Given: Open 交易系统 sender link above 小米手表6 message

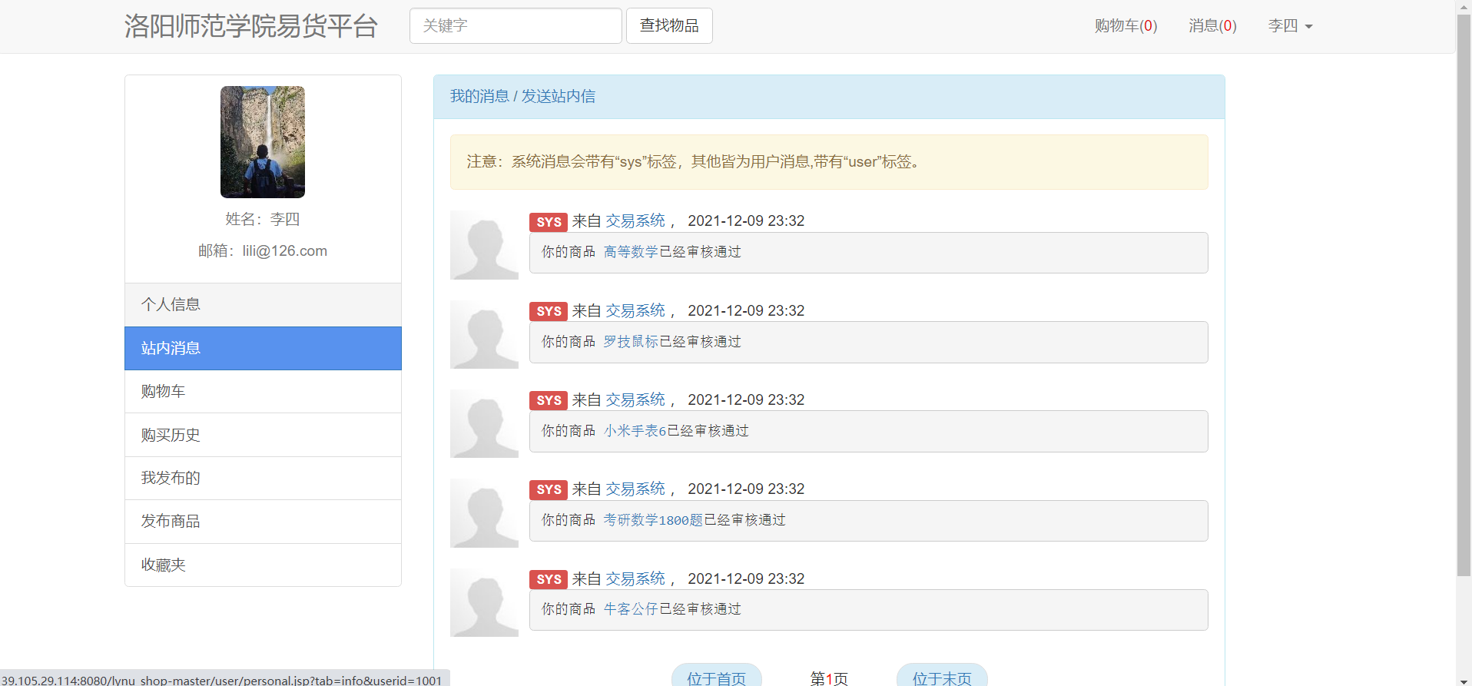Looking at the screenshot, I should click(x=635, y=399).
